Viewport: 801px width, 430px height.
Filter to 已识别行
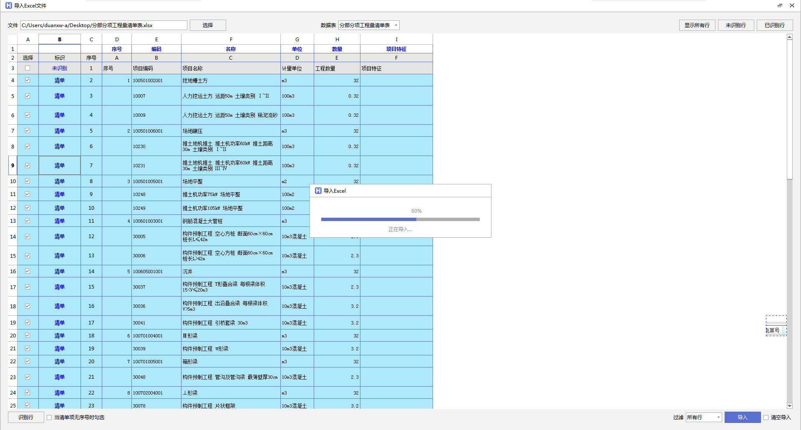click(774, 25)
